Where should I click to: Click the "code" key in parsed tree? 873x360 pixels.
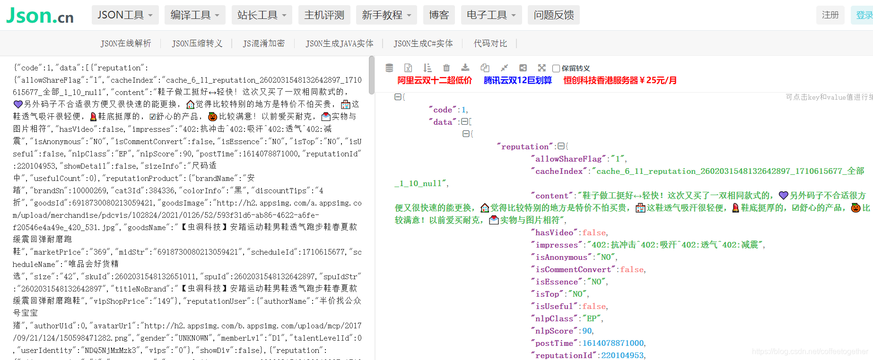tap(443, 110)
